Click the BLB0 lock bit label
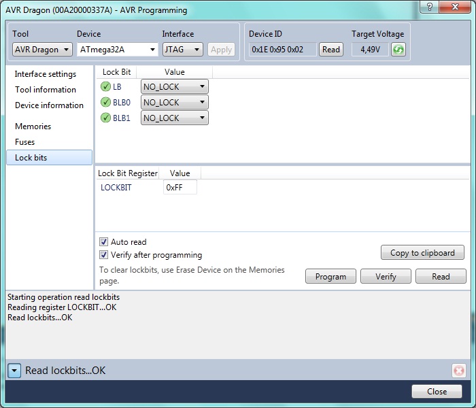Screen dimensions: 476x408 coord(122,103)
